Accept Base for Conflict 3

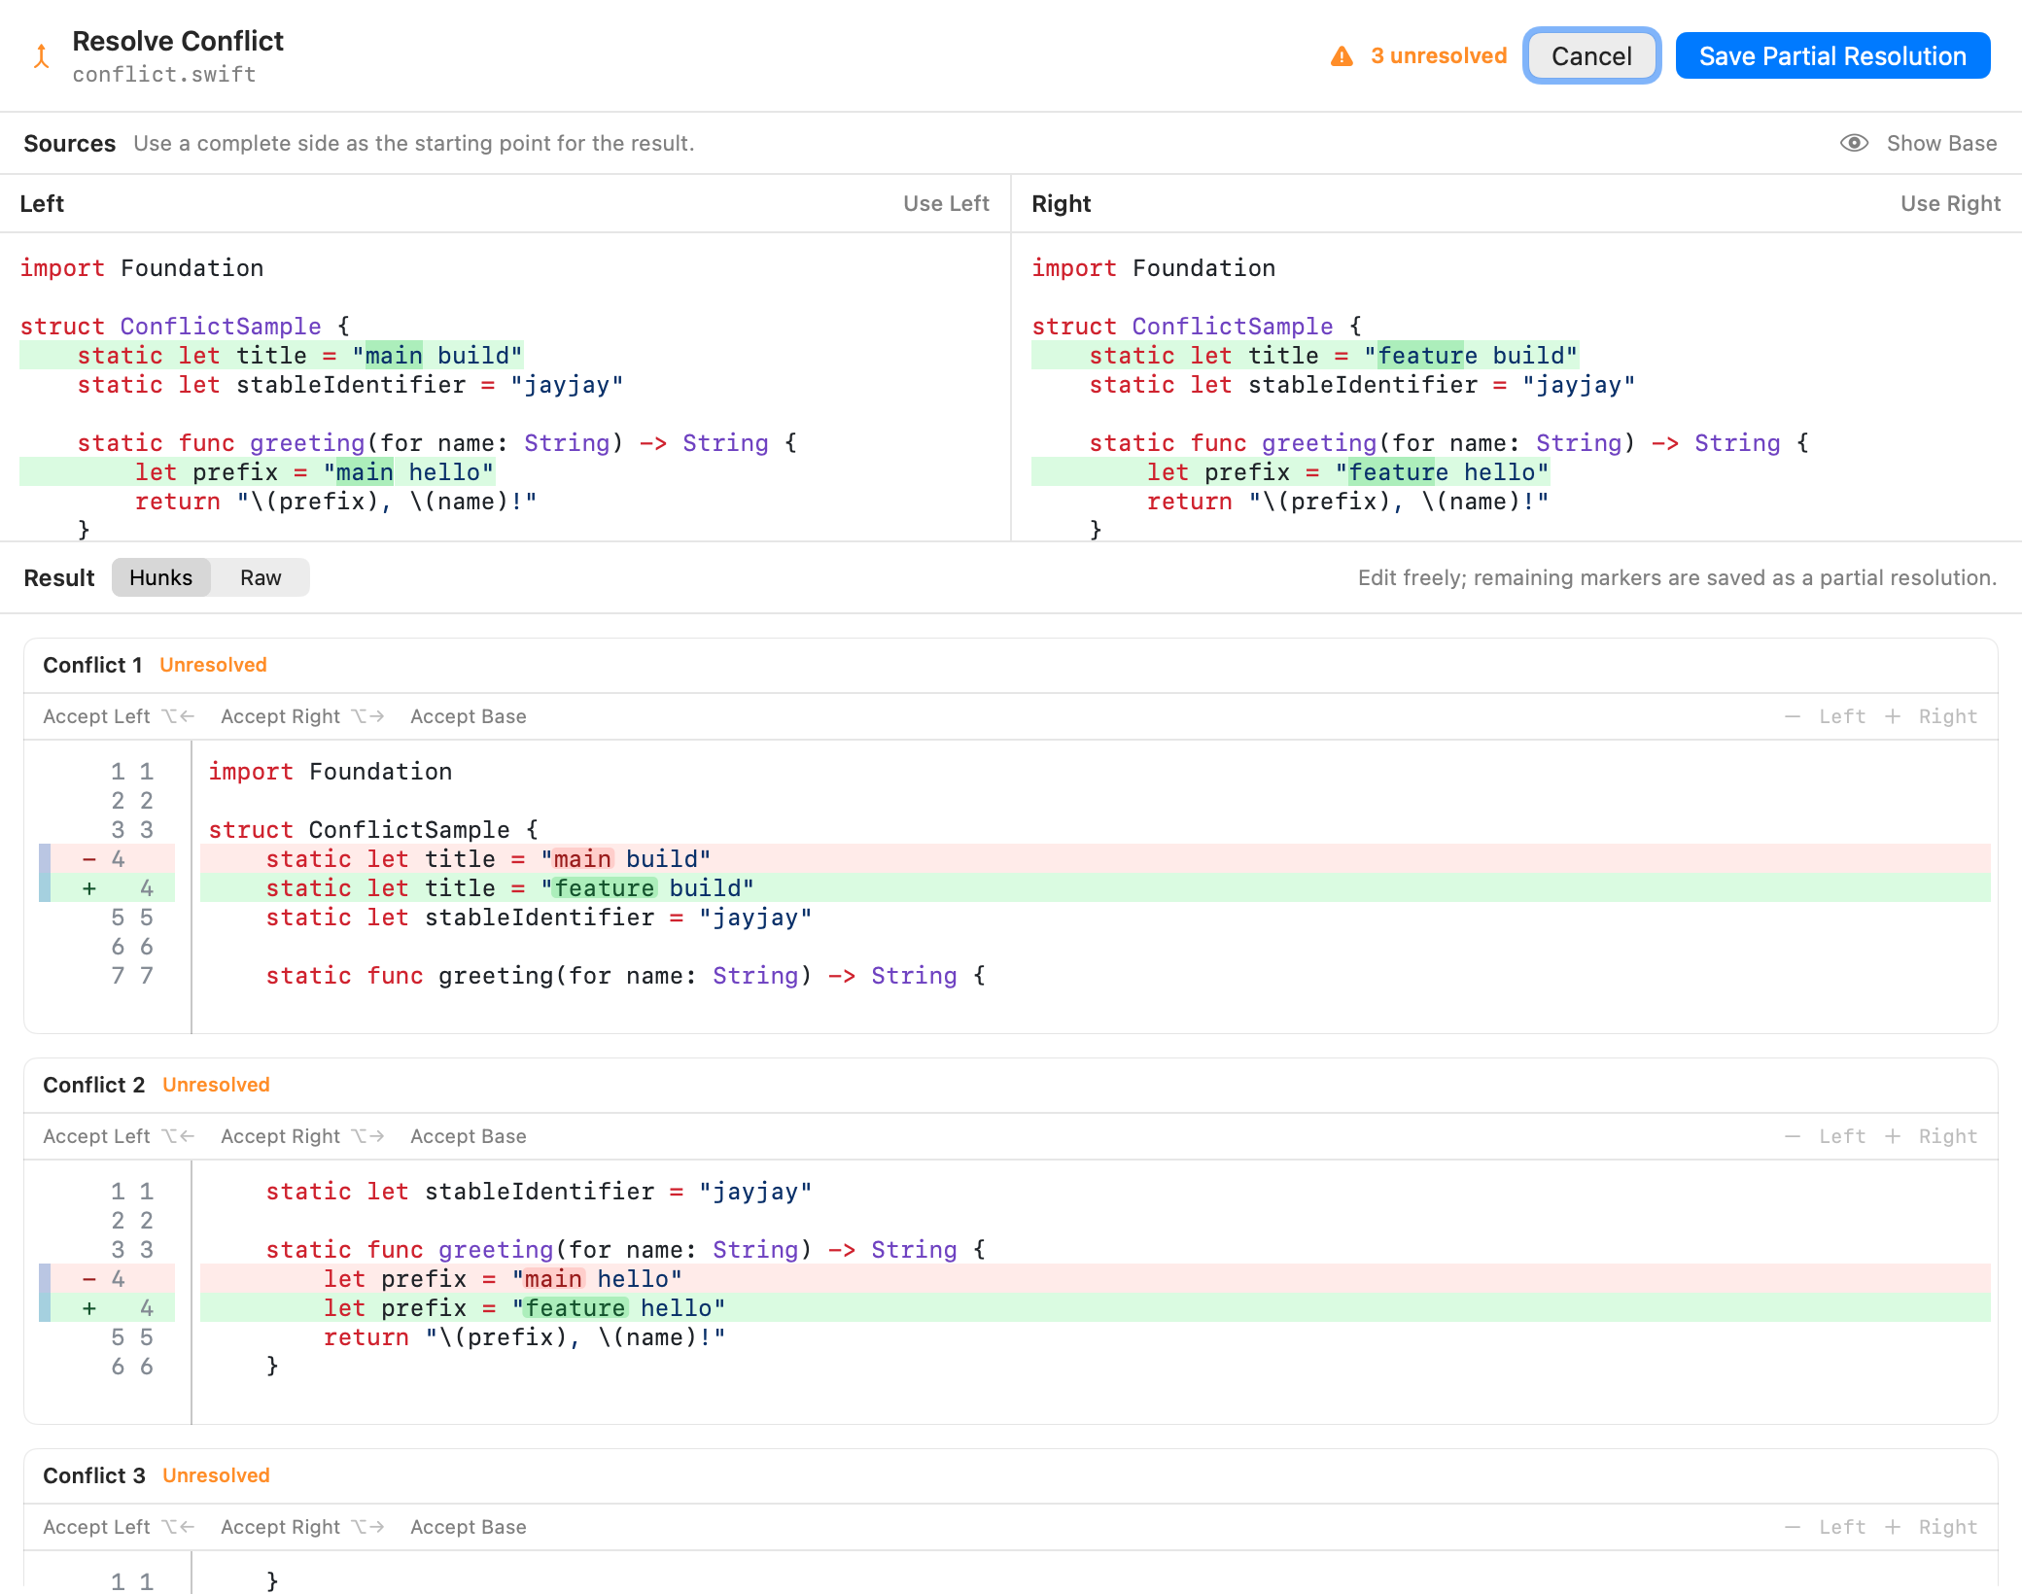pos(469,1527)
